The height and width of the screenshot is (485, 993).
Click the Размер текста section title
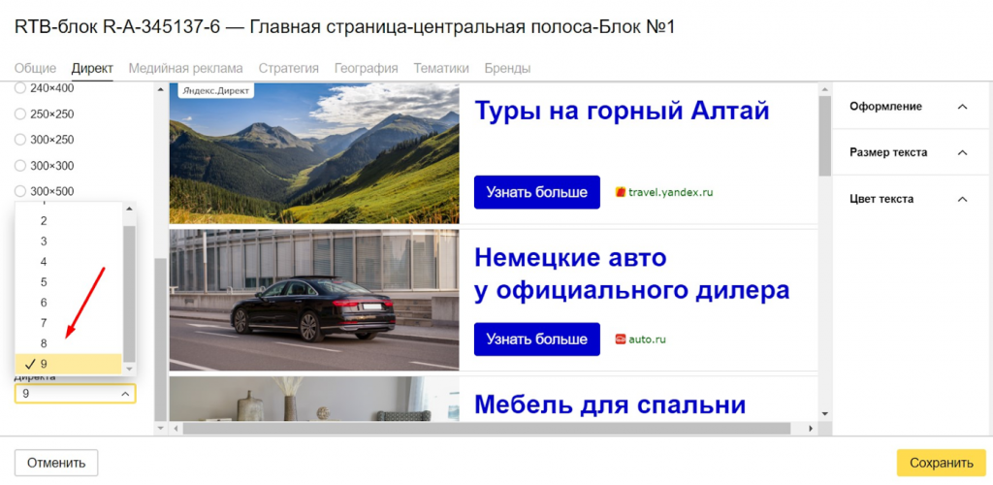click(888, 152)
